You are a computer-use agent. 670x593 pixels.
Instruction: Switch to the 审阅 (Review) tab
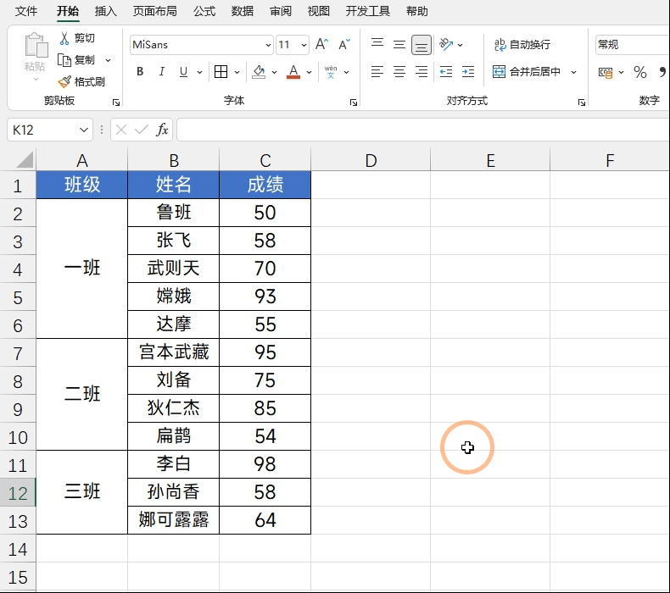[x=281, y=12]
